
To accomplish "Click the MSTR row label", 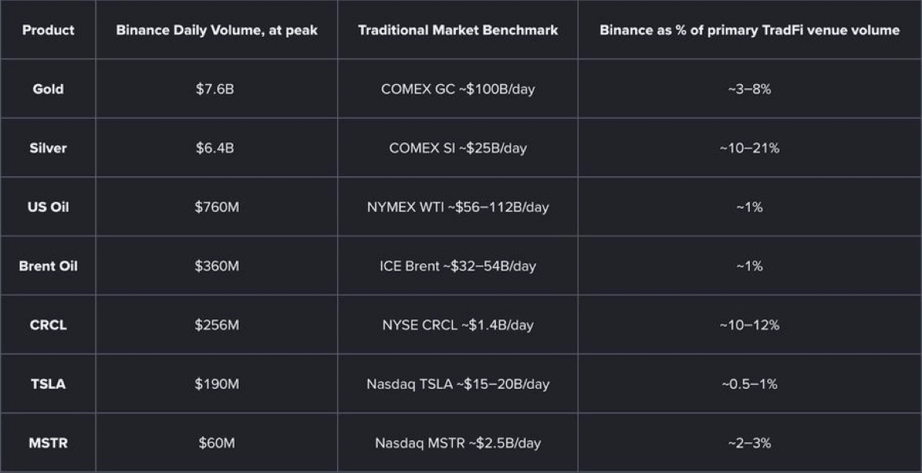I will (48, 442).
